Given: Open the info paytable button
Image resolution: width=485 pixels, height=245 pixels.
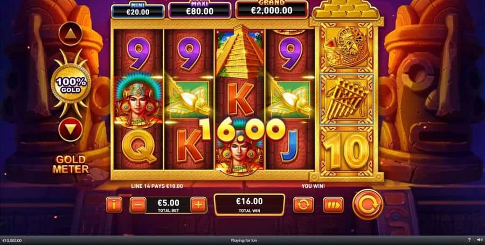Looking at the screenshot, I should pos(114,205).
